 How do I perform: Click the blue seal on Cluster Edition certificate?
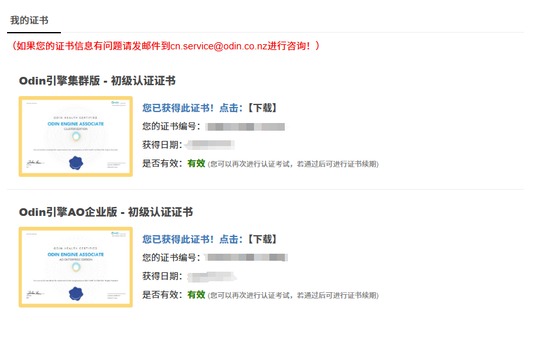point(76,163)
